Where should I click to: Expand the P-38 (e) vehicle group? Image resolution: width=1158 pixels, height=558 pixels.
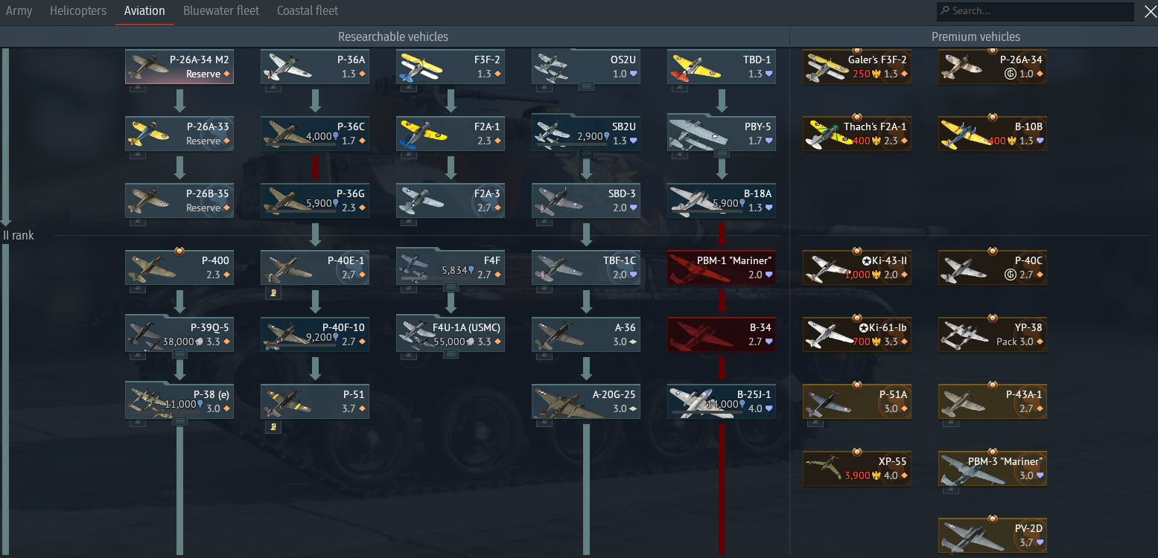pos(179,422)
